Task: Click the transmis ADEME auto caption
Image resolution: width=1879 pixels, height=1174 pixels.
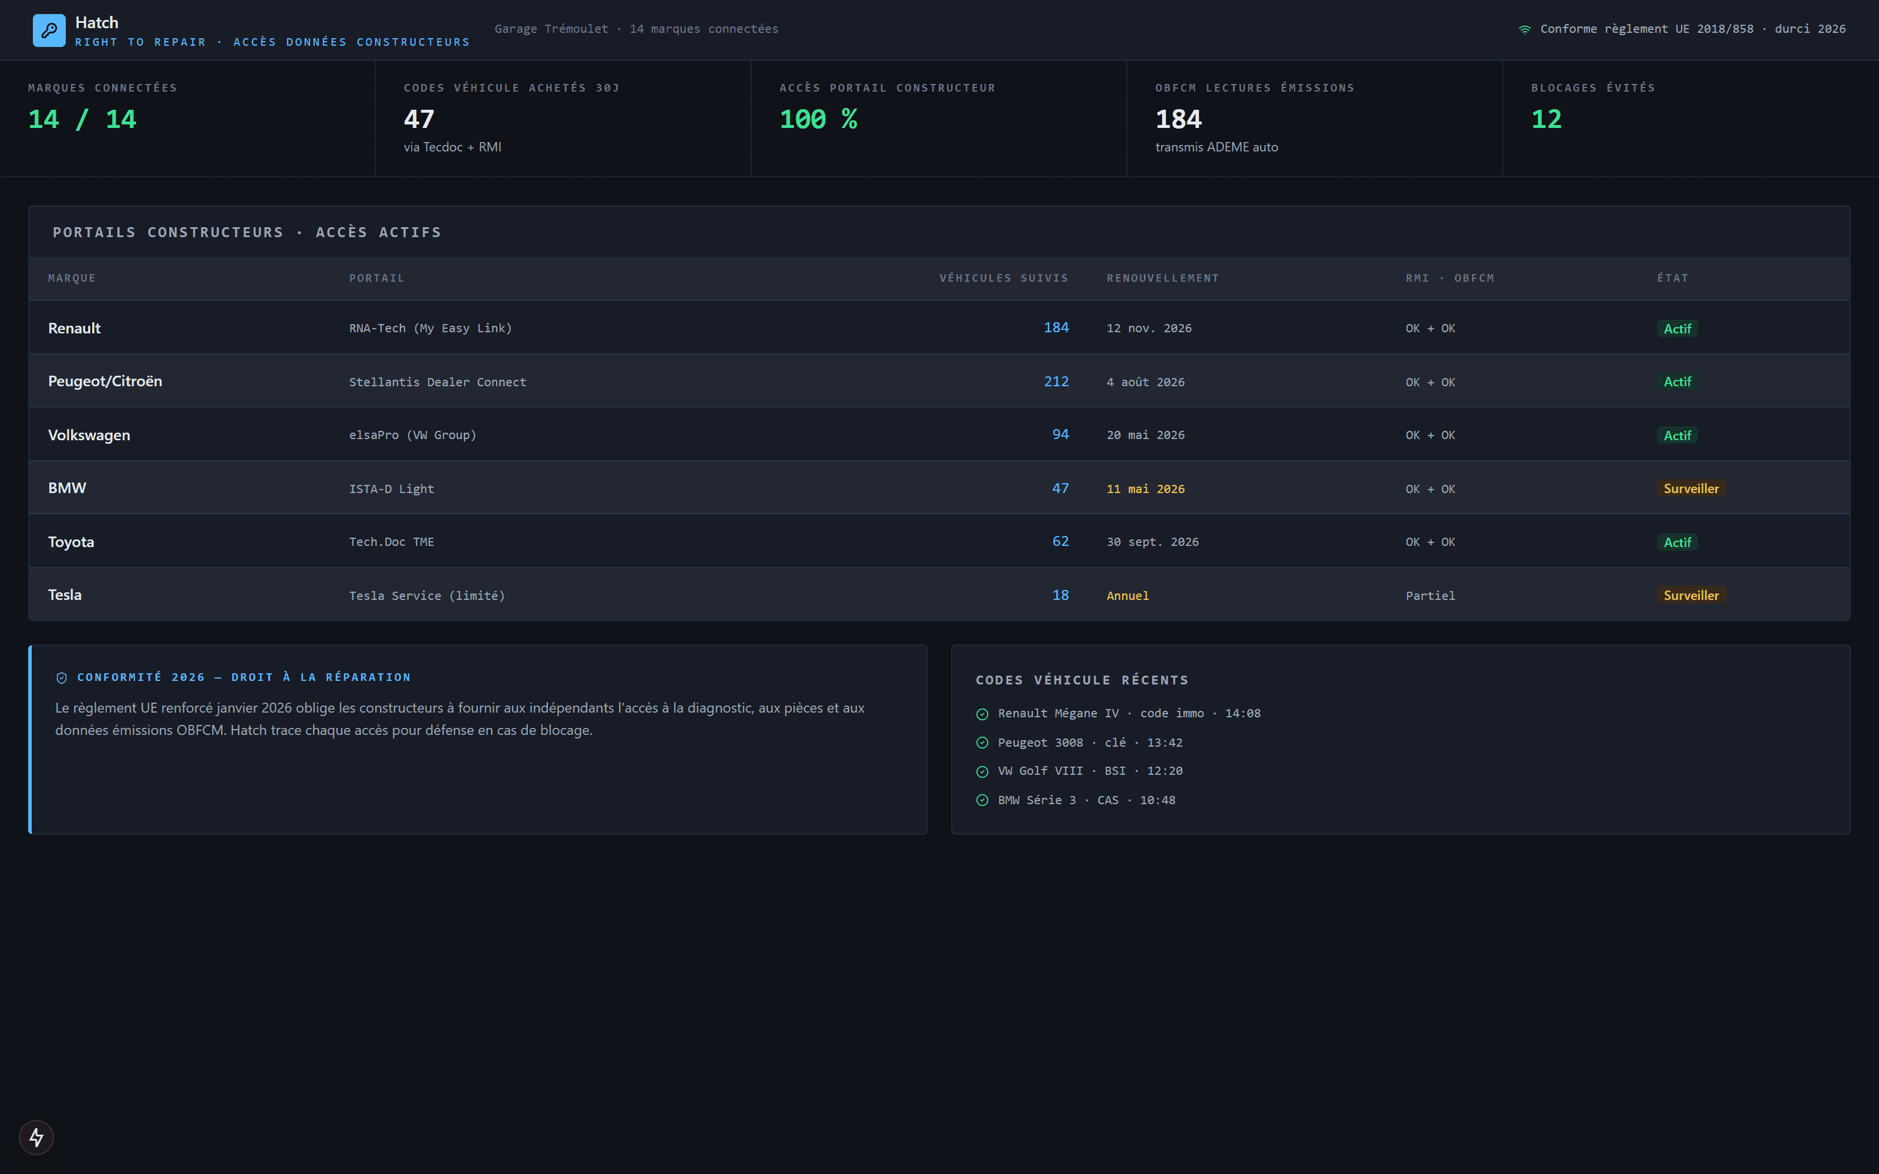Action: click(x=1217, y=147)
